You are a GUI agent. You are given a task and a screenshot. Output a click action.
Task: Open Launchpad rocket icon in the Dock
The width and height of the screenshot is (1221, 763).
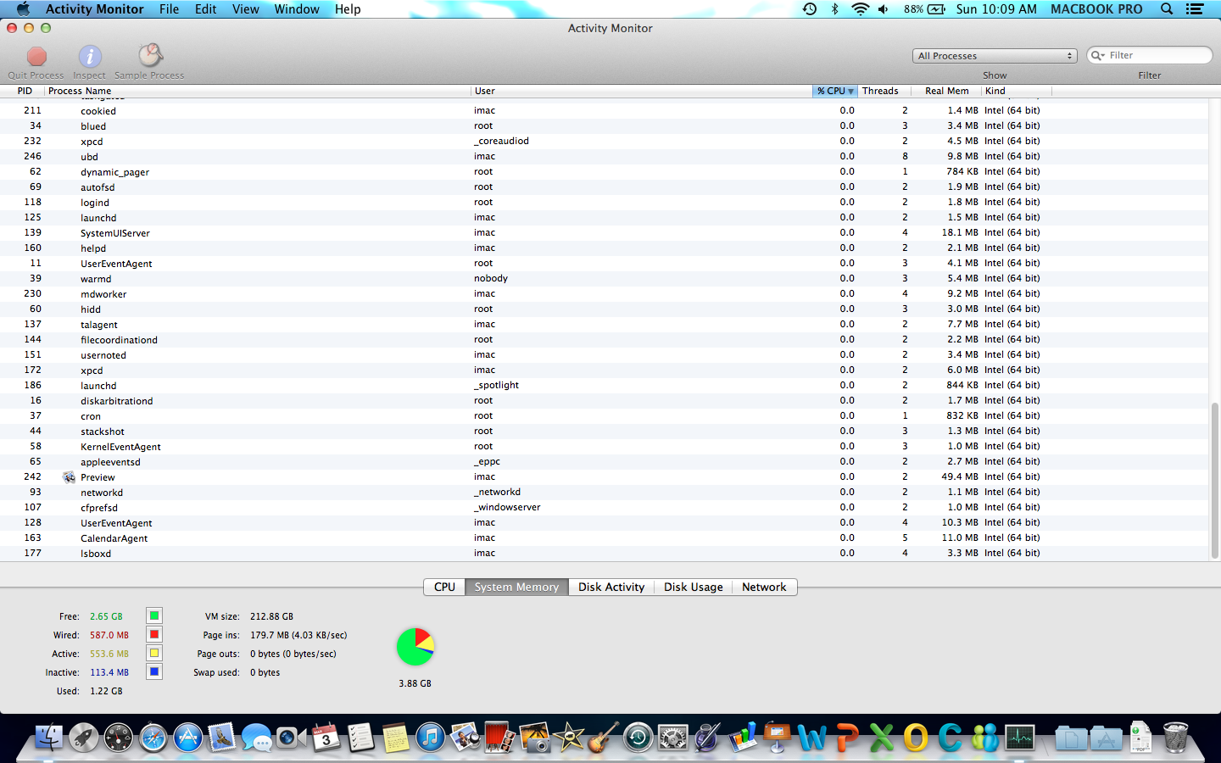tap(84, 738)
